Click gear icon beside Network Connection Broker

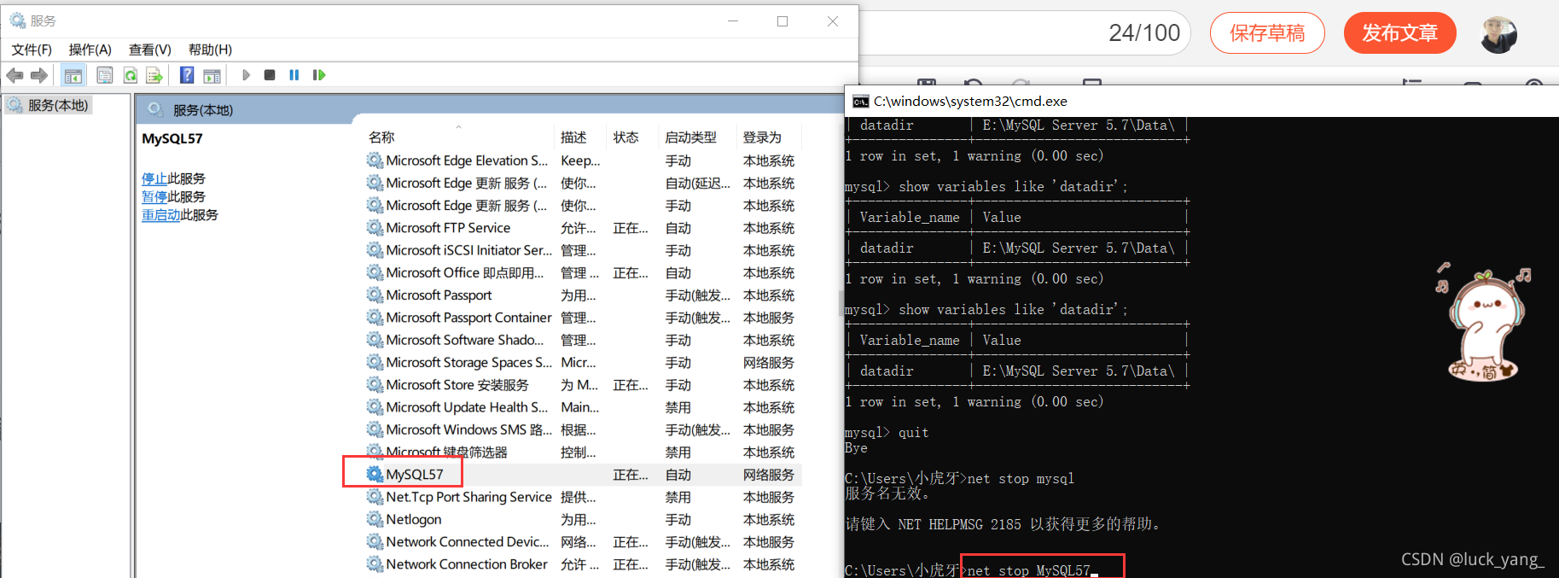(x=375, y=564)
